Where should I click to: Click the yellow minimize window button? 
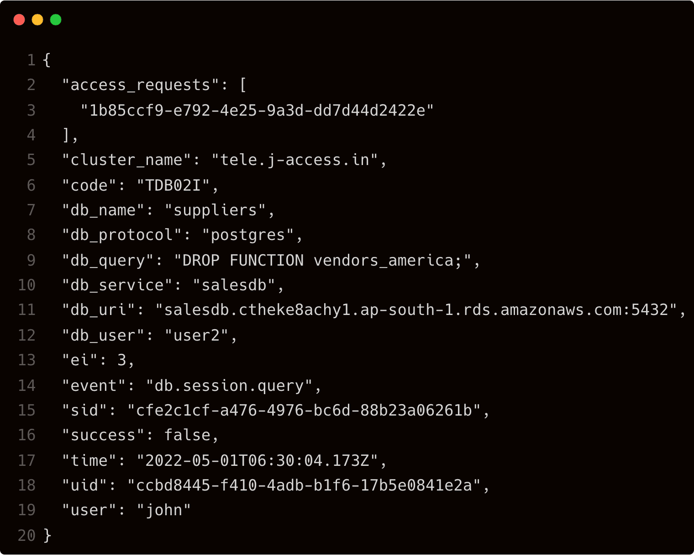click(37, 20)
